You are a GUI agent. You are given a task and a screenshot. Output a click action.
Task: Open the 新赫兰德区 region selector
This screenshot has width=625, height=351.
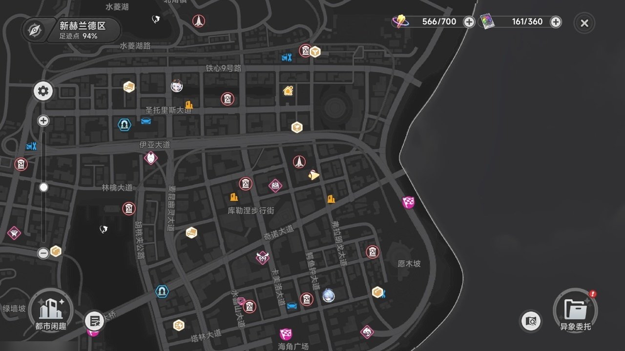point(71,30)
